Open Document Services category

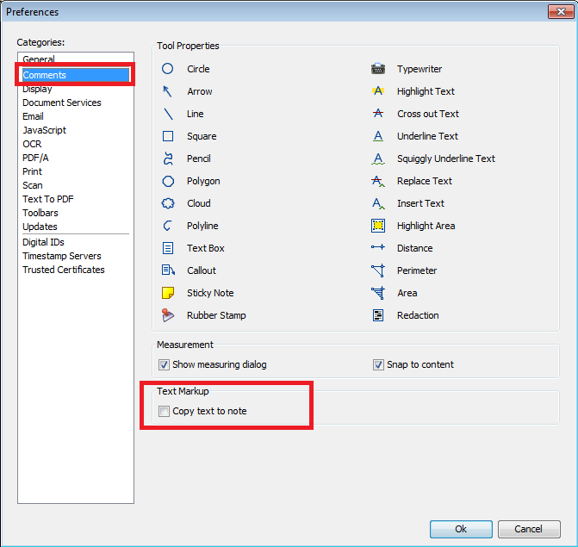61,103
